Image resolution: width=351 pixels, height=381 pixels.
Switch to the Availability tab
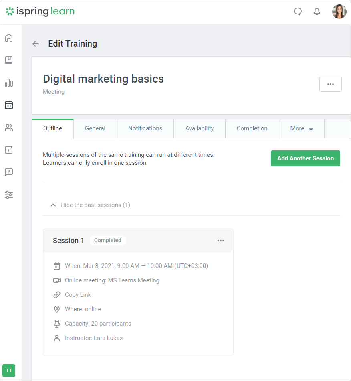[199, 129]
